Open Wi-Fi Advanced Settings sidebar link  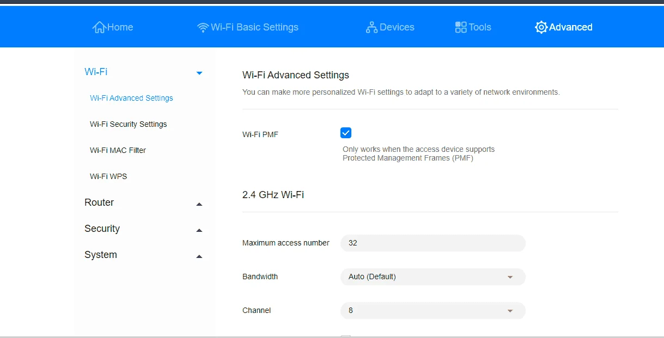pos(131,98)
